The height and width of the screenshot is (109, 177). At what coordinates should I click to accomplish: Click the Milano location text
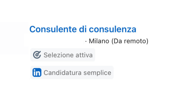point(99,41)
